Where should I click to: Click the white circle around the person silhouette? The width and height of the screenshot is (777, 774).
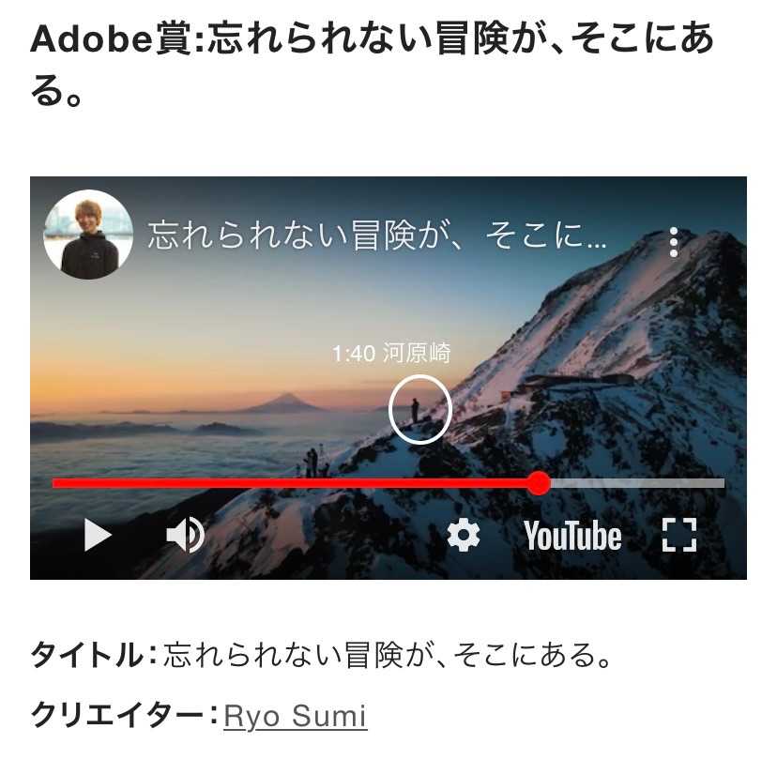pyautogui.click(x=419, y=409)
